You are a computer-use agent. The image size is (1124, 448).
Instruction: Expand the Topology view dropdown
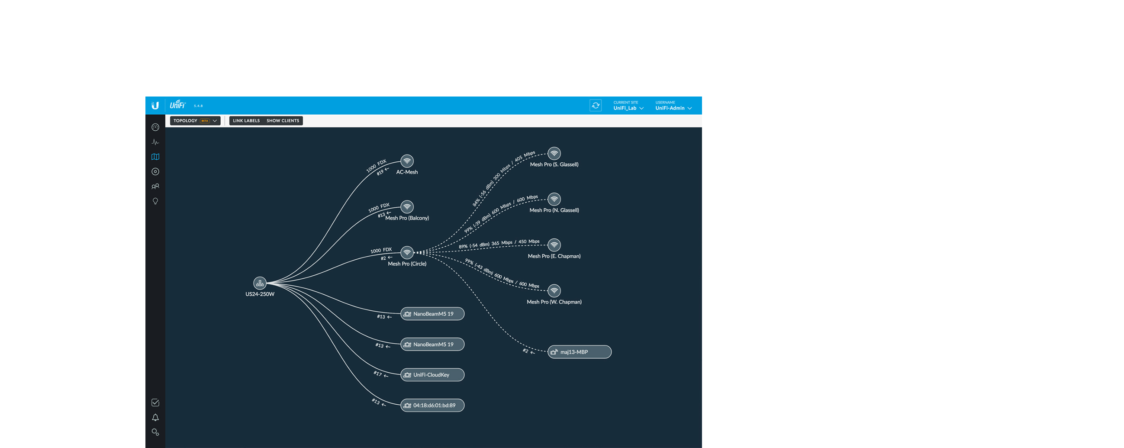pos(195,121)
